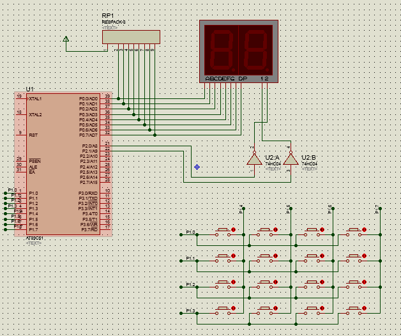Click the P1.6 column terminal at keypad top

[333, 208]
